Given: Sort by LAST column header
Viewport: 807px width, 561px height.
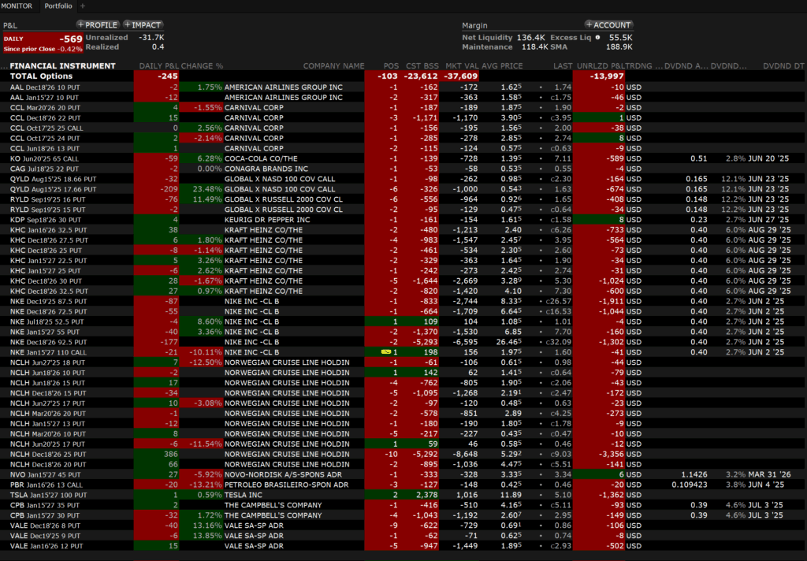Looking at the screenshot, I should tap(563, 66).
